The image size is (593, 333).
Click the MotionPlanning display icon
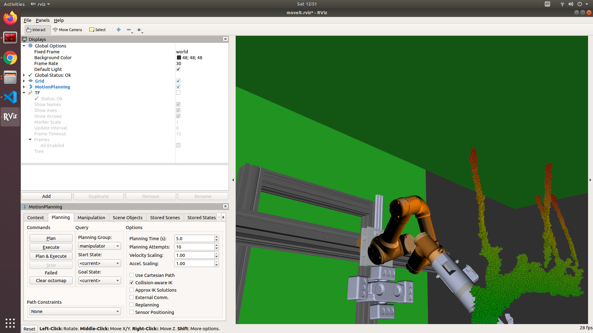(x=31, y=87)
